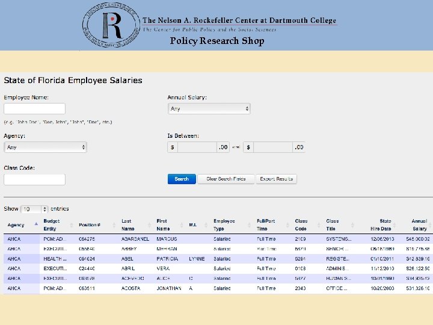Click first name VERA cell
The image size is (433, 325).
pyautogui.click(x=163, y=268)
